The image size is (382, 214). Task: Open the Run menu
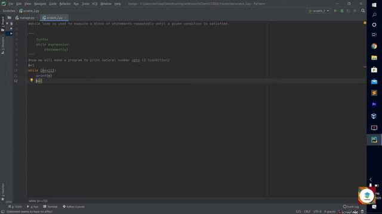pyautogui.click(x=76, y=4)
